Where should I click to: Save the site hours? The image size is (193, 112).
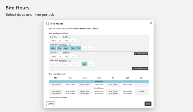(x=148, y=104)
